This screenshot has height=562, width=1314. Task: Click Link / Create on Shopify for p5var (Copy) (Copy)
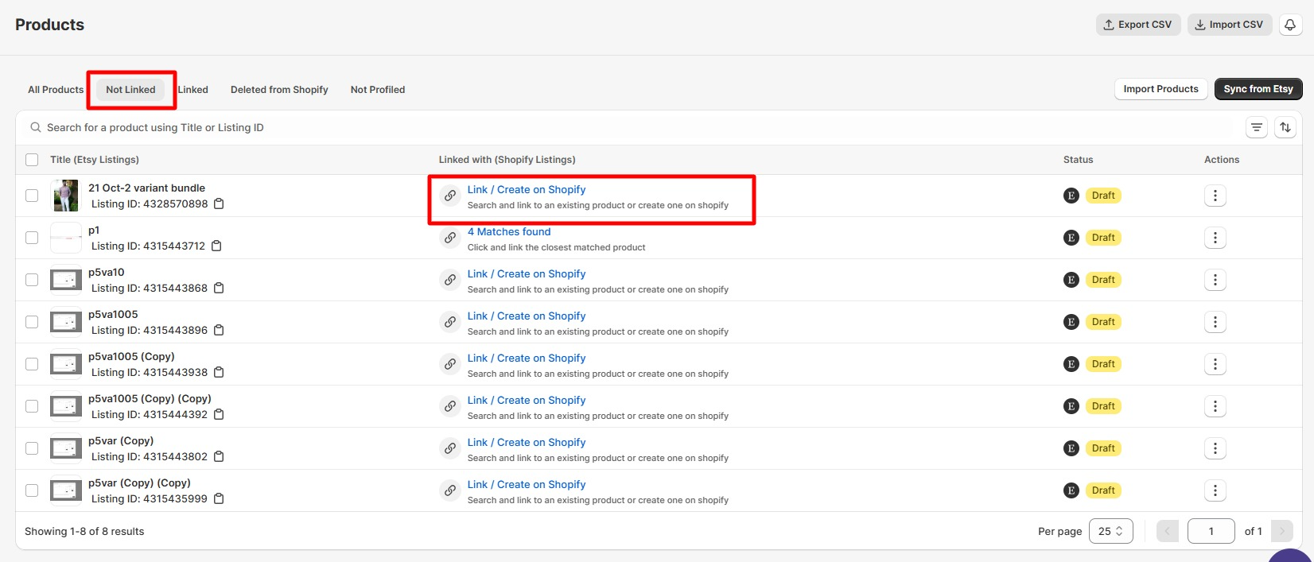tap(527, 485)
